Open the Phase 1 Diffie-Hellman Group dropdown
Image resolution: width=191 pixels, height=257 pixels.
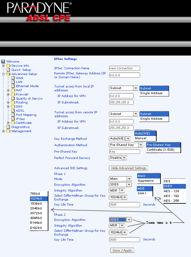point(118,197)
